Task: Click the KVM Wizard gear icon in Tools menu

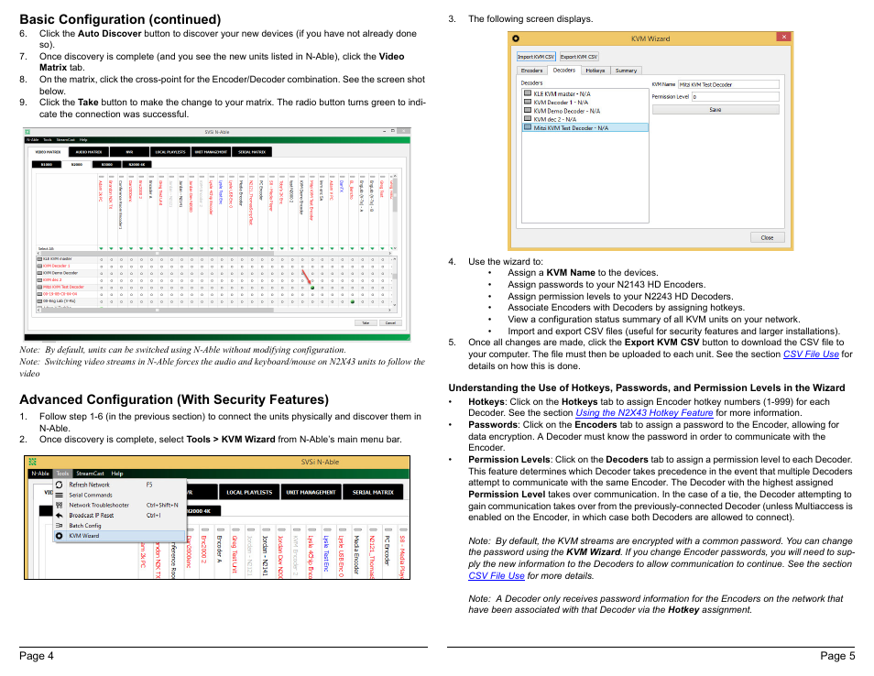Action: tap(59, 536)
